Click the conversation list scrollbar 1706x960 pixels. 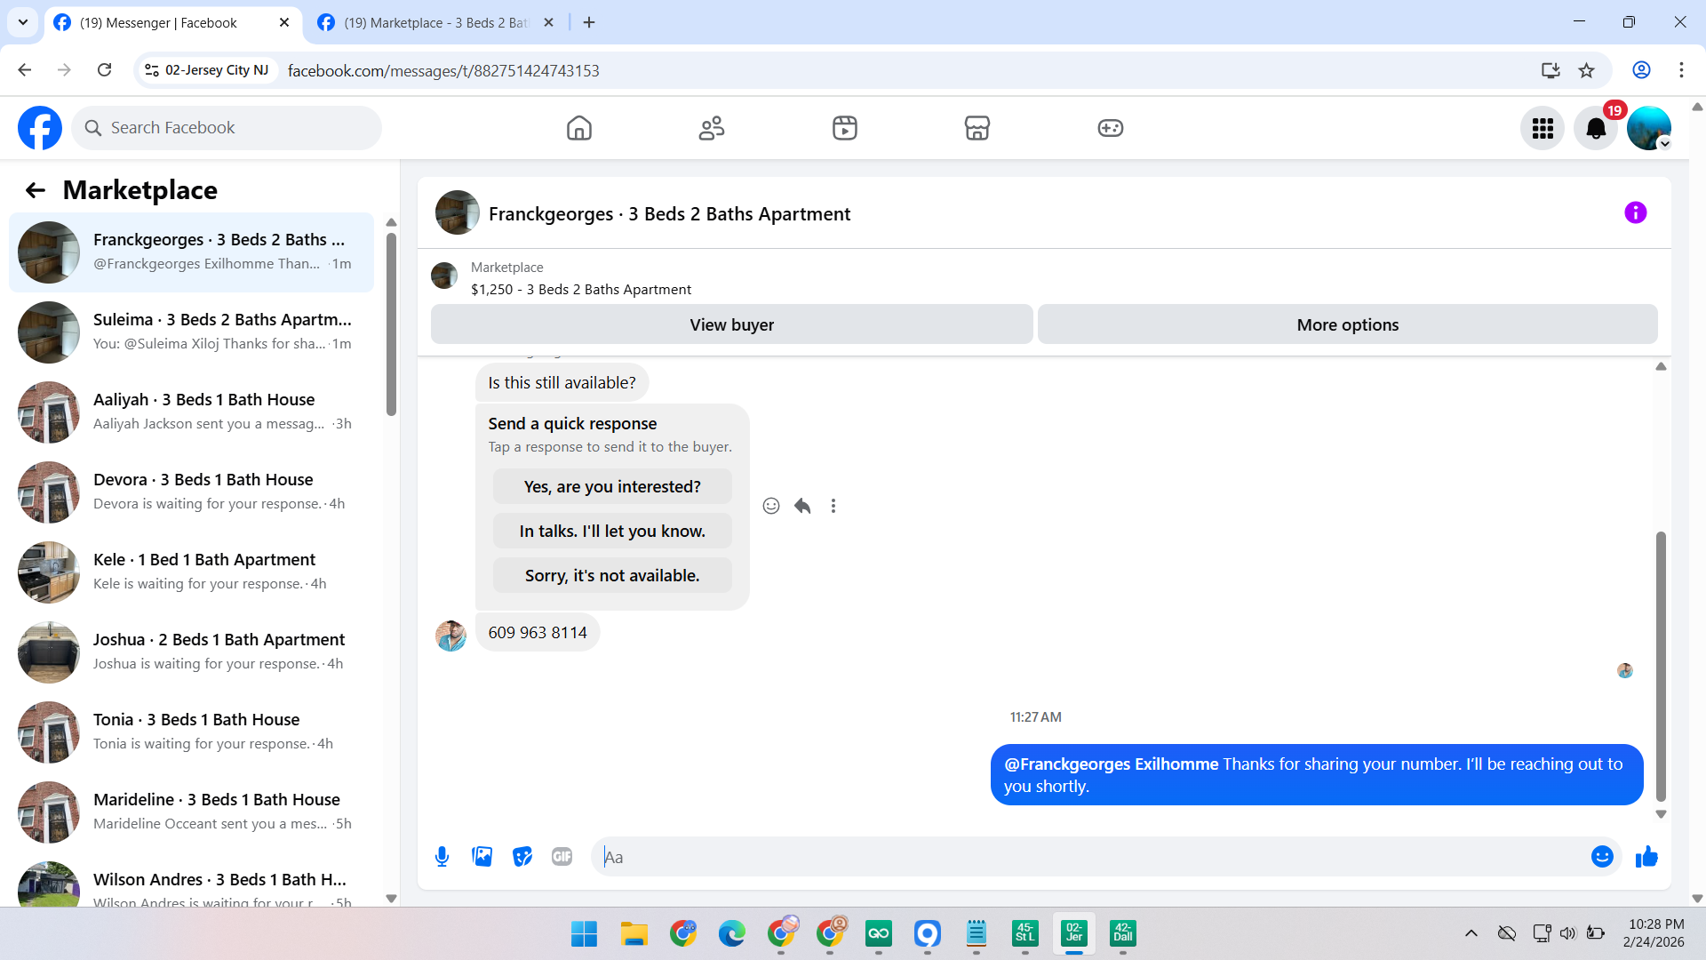(x=391, y=324)
